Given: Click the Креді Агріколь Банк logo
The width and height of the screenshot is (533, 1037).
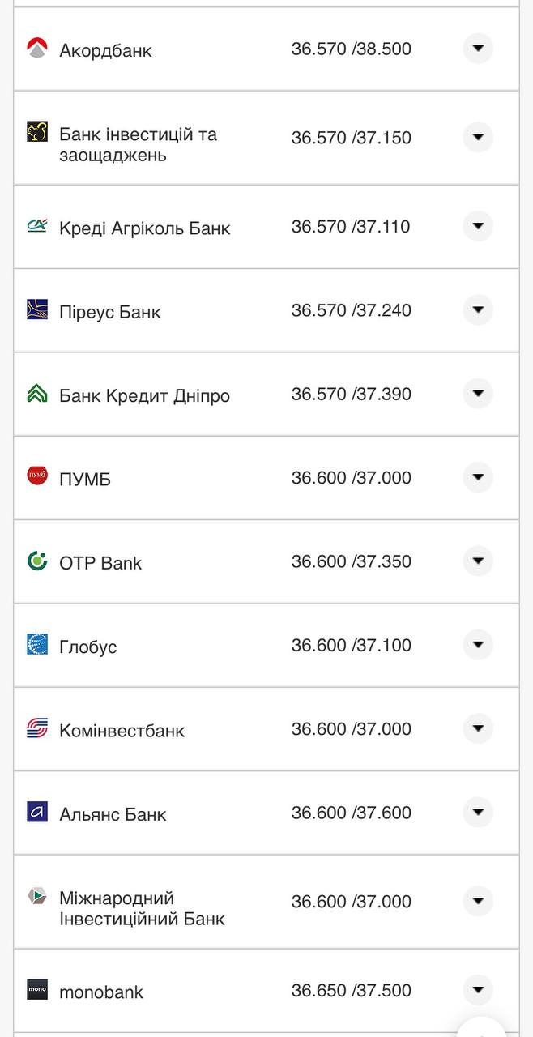Looking at the screenshot, I should (37, 226).
